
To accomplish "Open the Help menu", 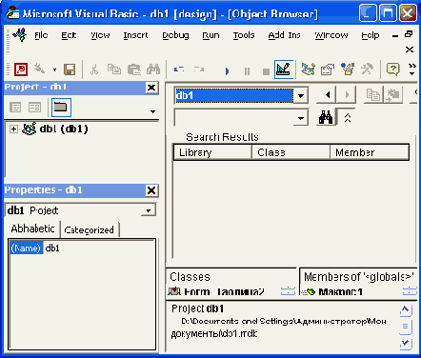I will click(371, 35).
